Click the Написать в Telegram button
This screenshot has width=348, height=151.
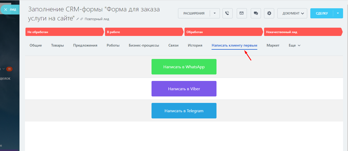pyautogui.click(x=184, y=111)
